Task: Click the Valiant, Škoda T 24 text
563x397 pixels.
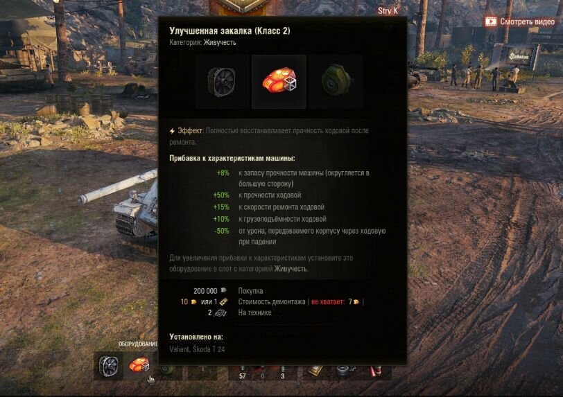Action: (197, 349)
